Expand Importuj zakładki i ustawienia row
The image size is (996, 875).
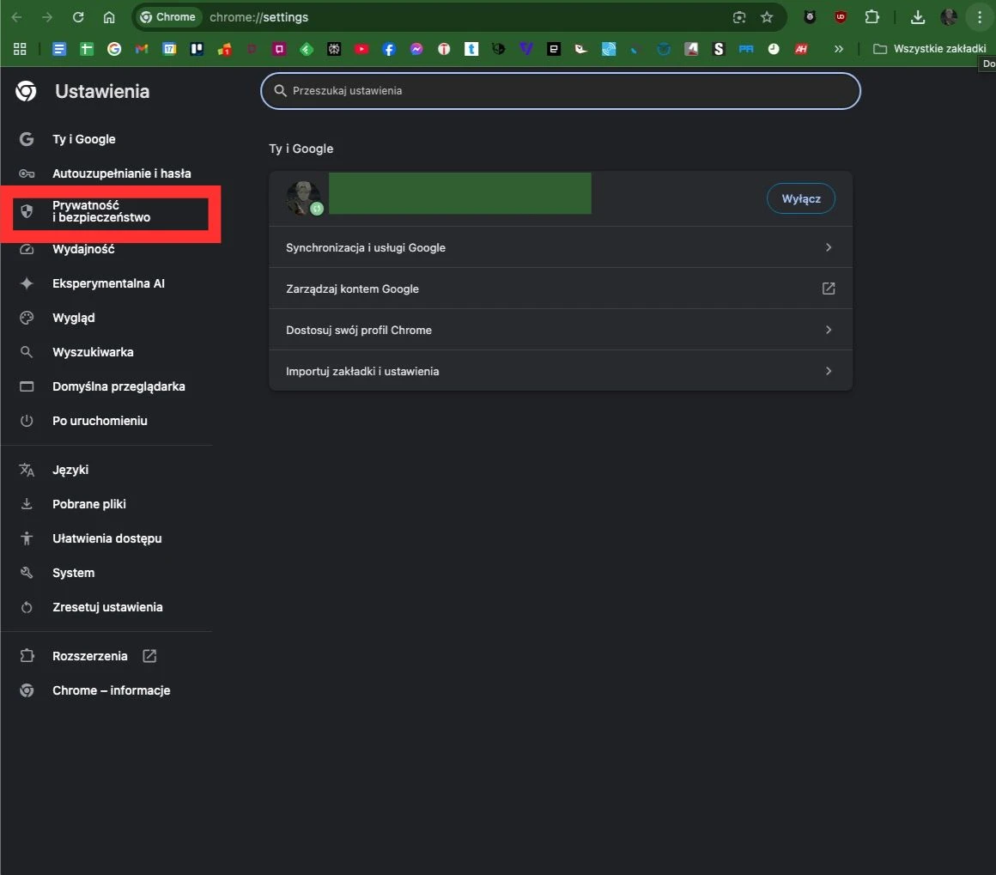[560, 371]
